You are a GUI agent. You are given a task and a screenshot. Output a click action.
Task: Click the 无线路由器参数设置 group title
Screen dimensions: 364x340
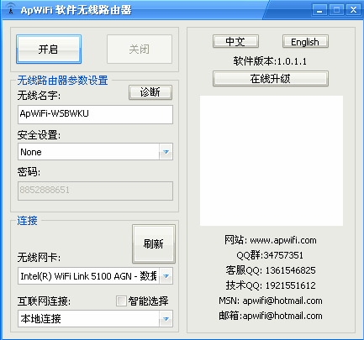(63, 81)
